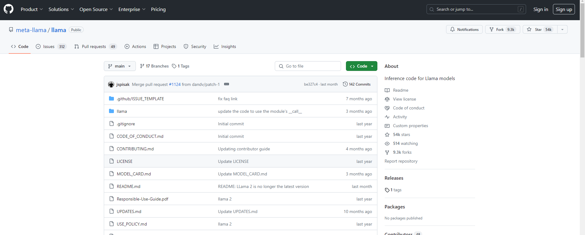This screenshot has height=235, width=585.
Task: Open UPDATES.md file
Action: click(129, 211)
